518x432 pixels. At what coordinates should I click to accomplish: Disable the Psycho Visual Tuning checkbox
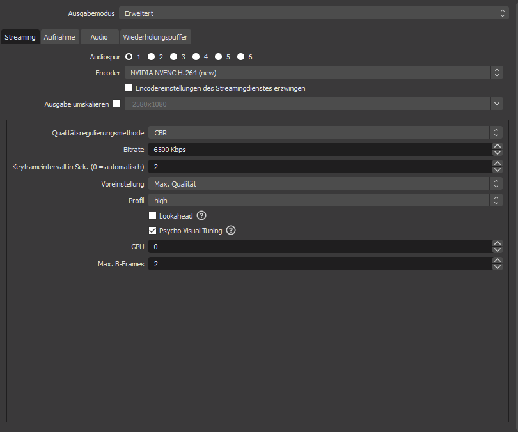[153, 231]
